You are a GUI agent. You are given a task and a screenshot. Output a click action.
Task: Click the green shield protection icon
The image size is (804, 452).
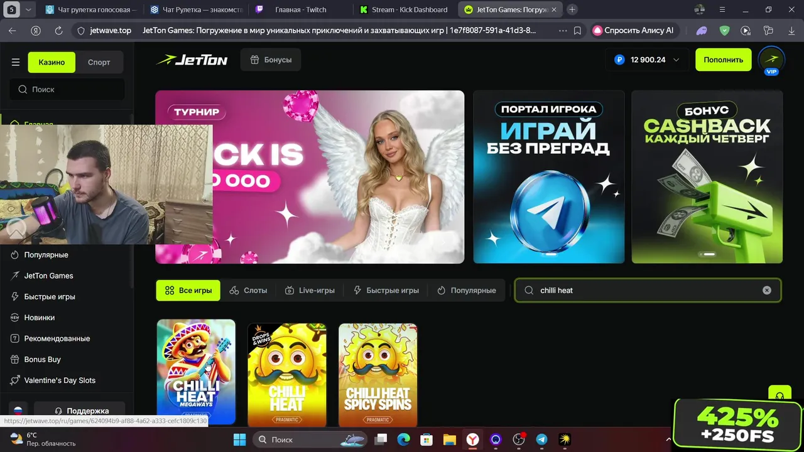click(724, 30)
